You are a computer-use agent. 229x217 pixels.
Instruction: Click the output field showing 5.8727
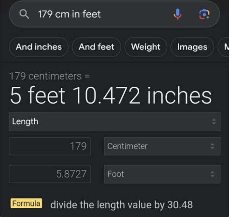tap(50, 174)
